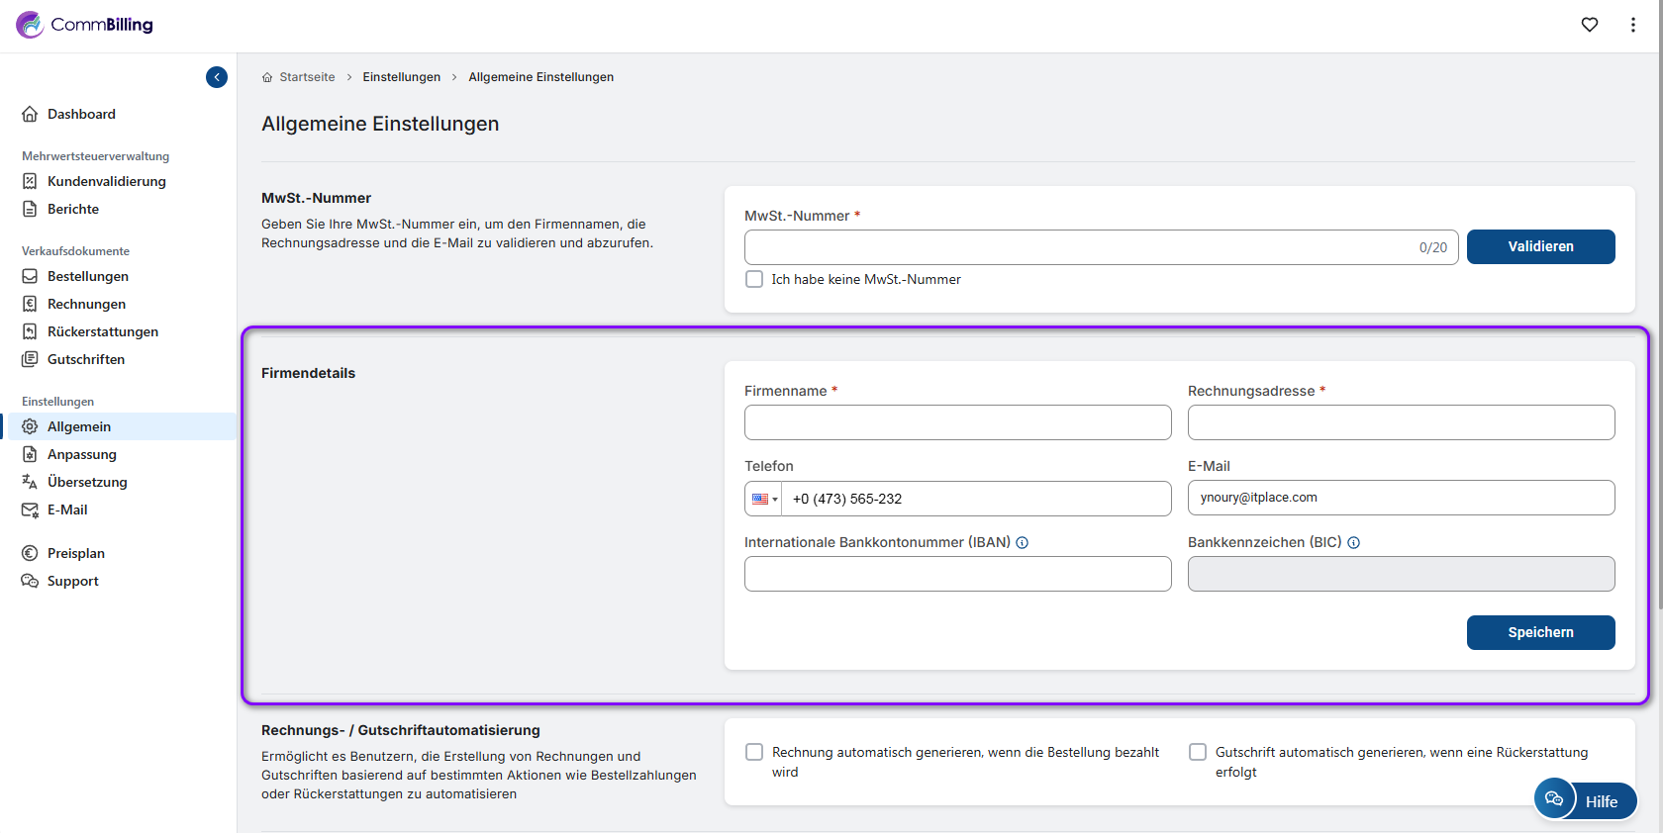This screenshot has height=833, width=1663.
Task: Open Übersetzung settings entry
Action: pos(87,482)
